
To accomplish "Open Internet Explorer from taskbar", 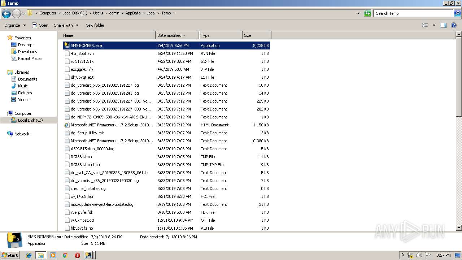I will click(x=29, y=255).
